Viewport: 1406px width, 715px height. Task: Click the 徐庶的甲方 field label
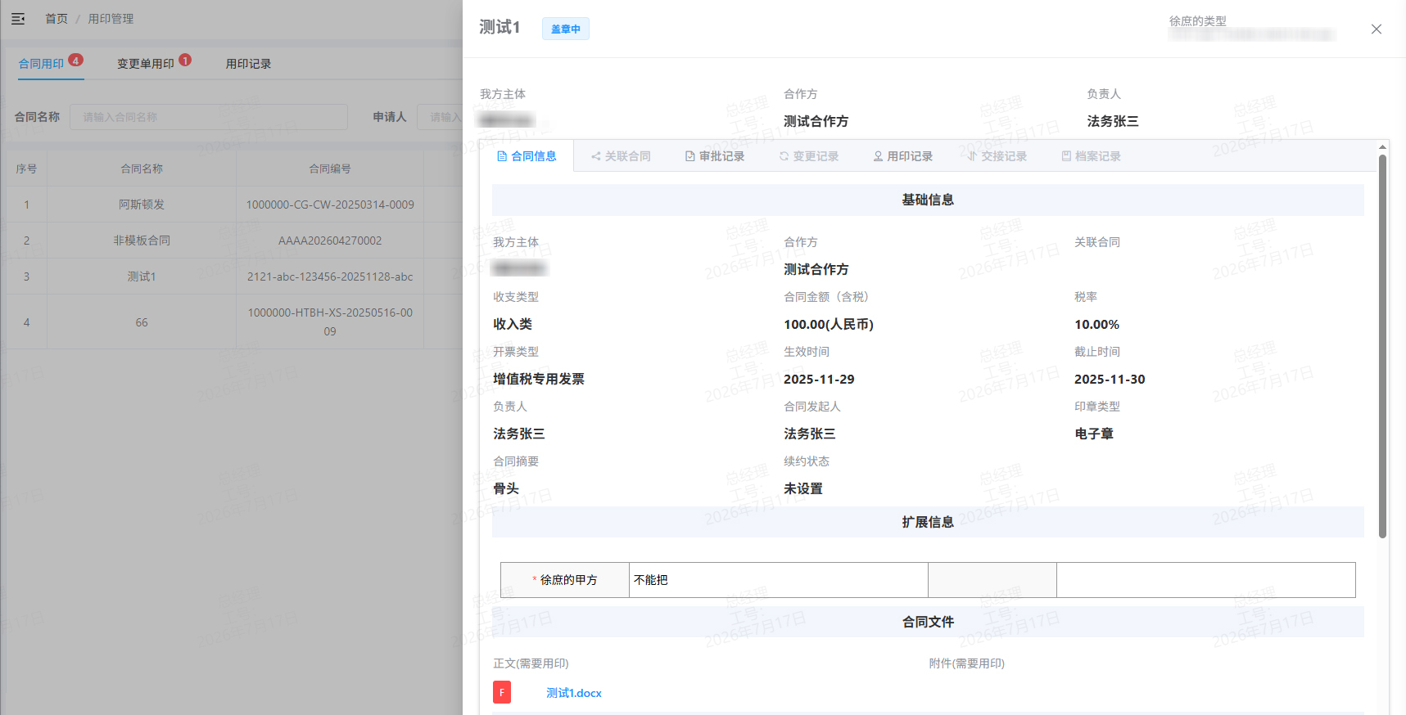(x=568, y=580)
